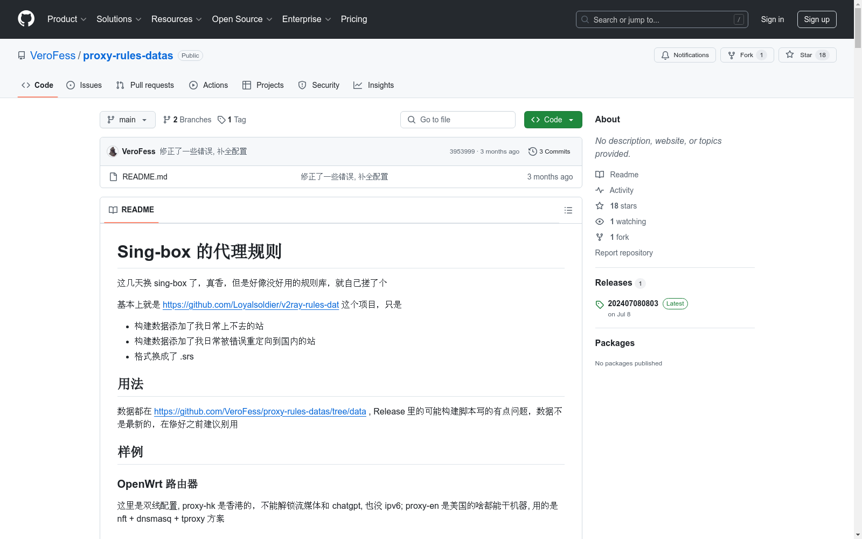Open the green Code dropdown
The width and height of the screenshot is (862, 539).
[553, 120]
